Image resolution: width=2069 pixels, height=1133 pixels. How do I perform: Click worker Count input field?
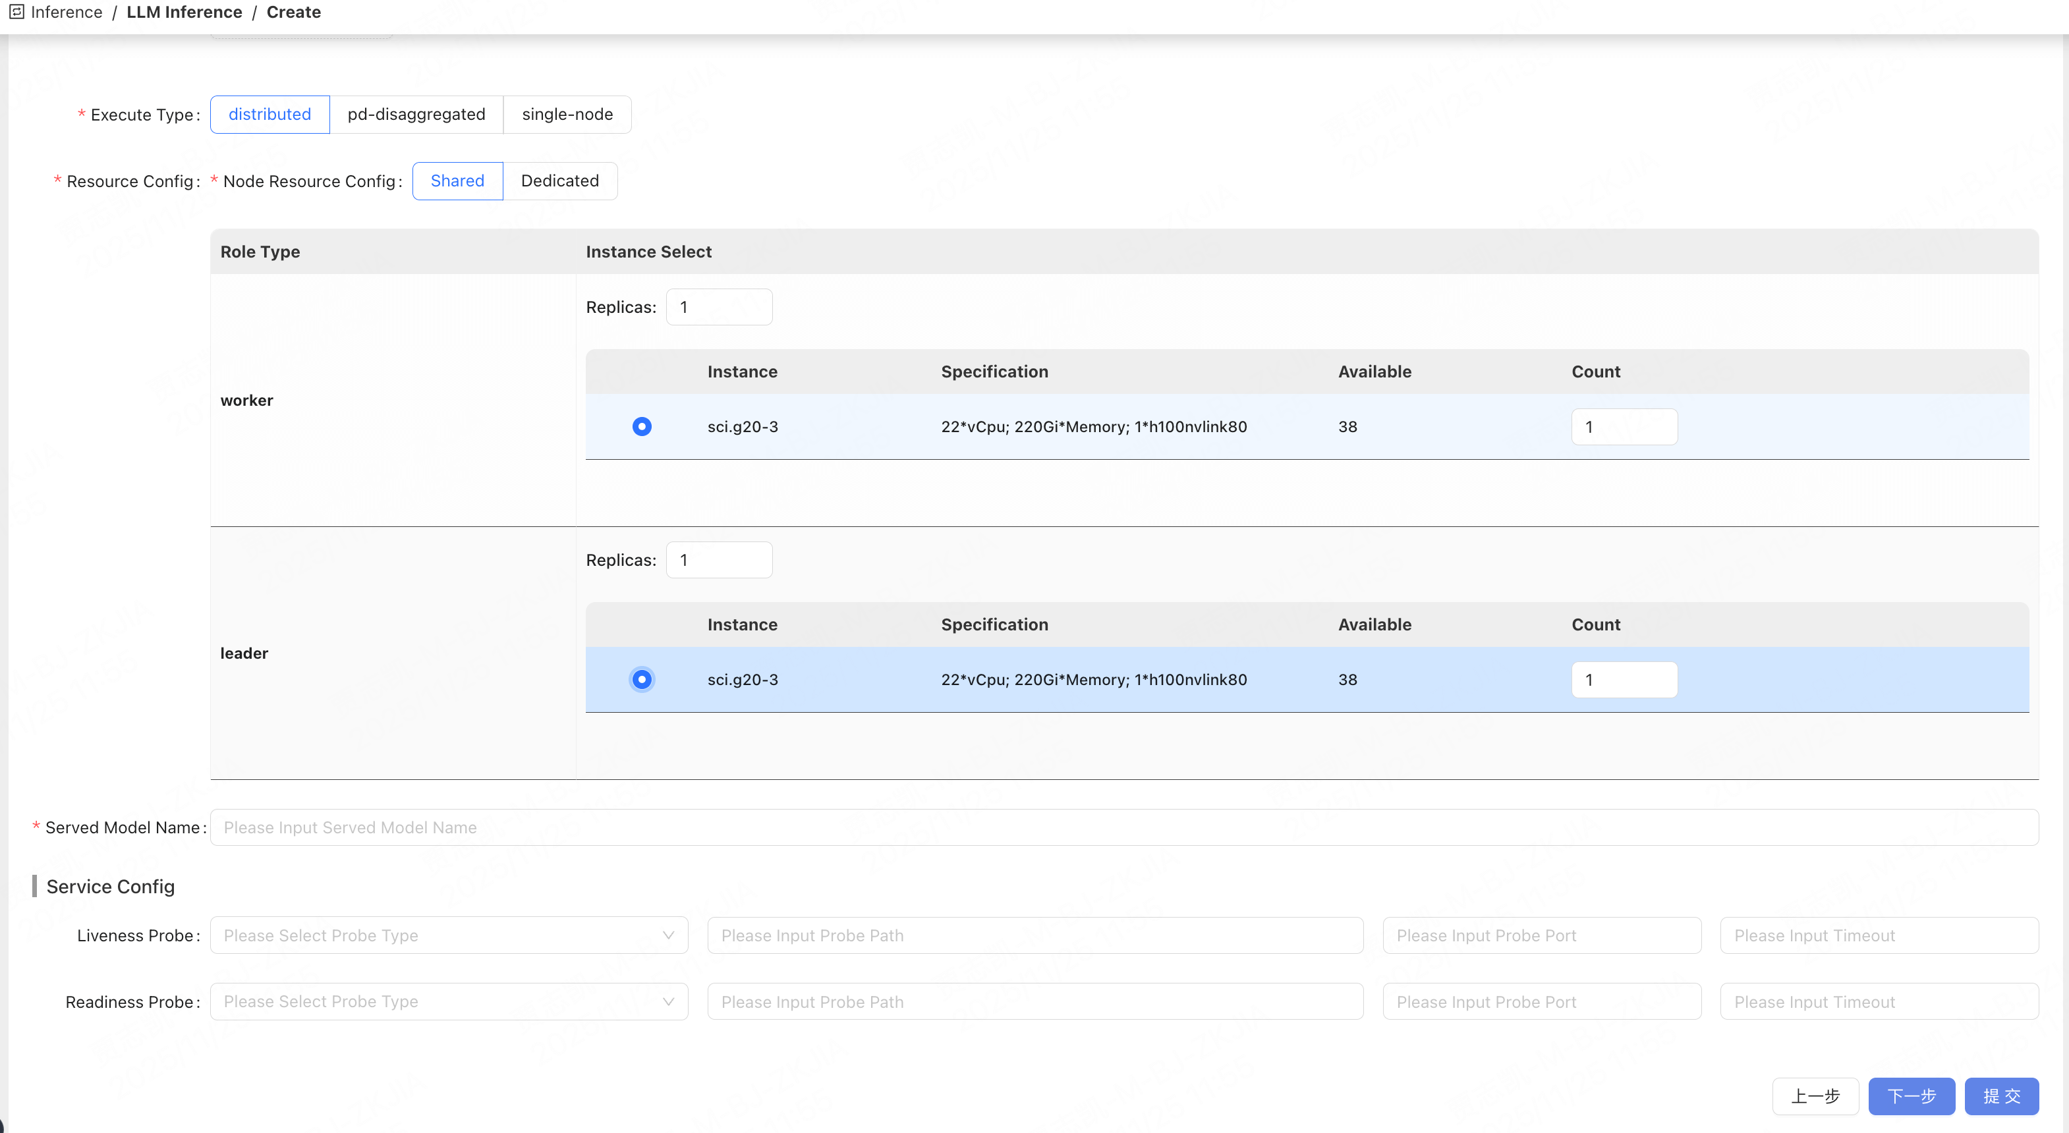click(x=1624, y=426)
